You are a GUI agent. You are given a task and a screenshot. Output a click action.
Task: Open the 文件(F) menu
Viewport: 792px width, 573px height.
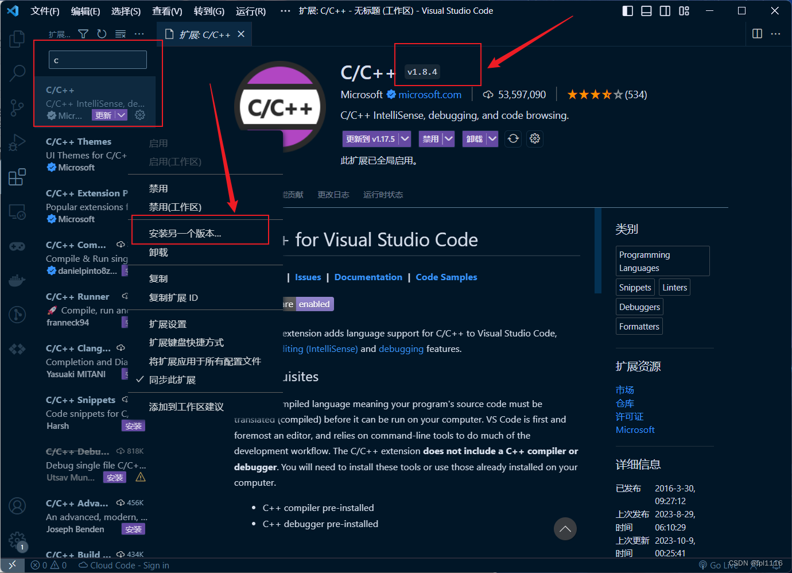tap(45, 11)
